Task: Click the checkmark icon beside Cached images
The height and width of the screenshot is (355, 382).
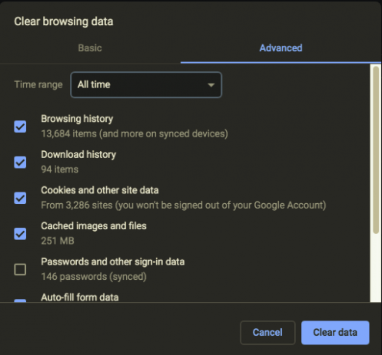Action: pos(20,234)
